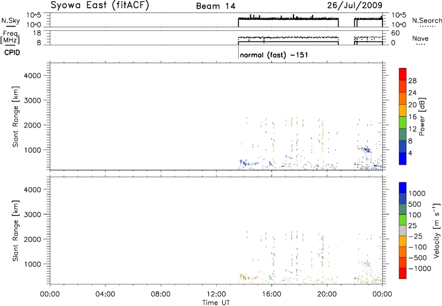442x306 pixels.
Task: Click the gray -25 to 25 velocity swatch
Action: point(403,231)
